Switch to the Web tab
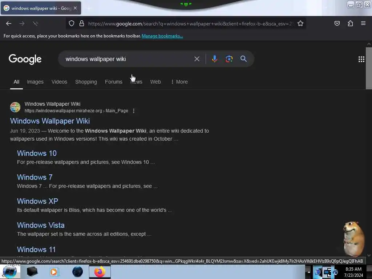 pyautogui.click(x=155, y=82)
